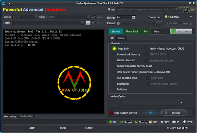Select Set Bootable Drive option
This screenshot has width=197, height=133.
tap(114, 78)
